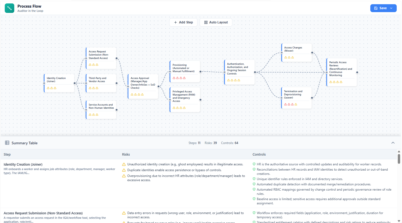Collapse the Summary Table using its chevron
The height and width of the screenshot is (223, 402).
click(x=393, y=142)
